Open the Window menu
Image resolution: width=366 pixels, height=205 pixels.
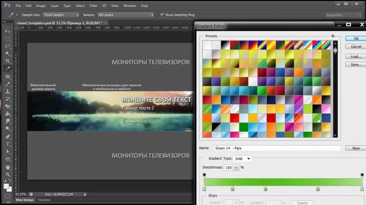point(130,6)
